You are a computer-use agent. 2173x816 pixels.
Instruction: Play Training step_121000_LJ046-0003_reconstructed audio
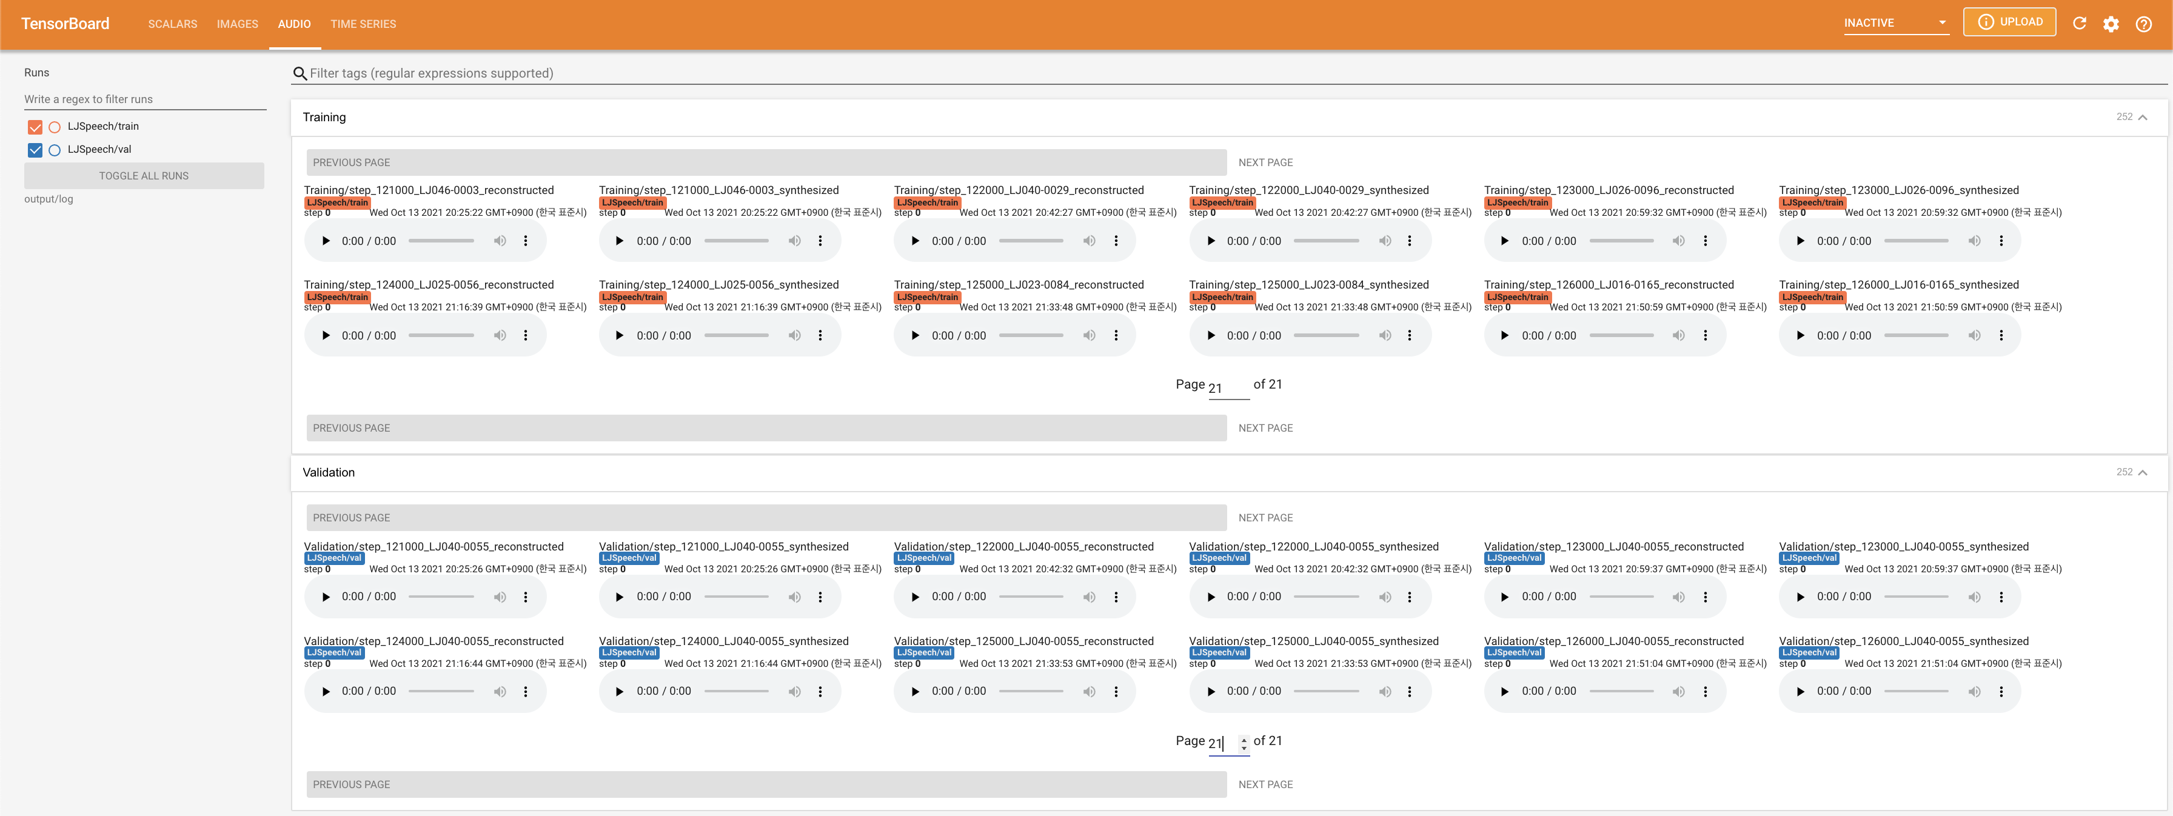326,241
